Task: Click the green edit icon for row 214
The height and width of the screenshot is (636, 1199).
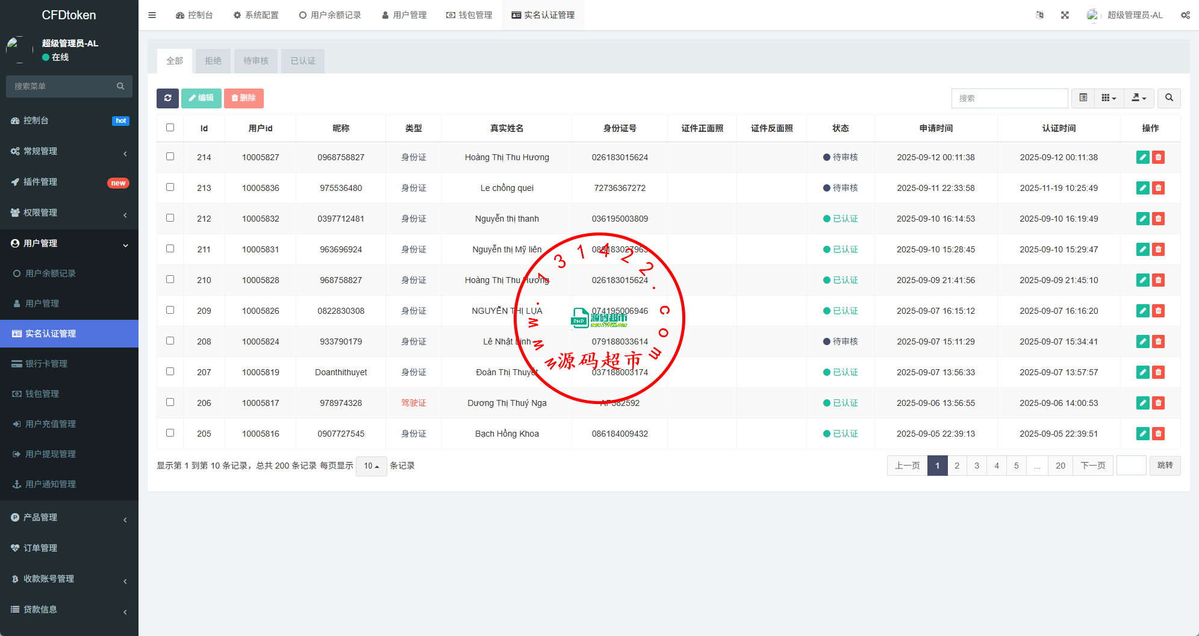Action: pos(1142,158)
